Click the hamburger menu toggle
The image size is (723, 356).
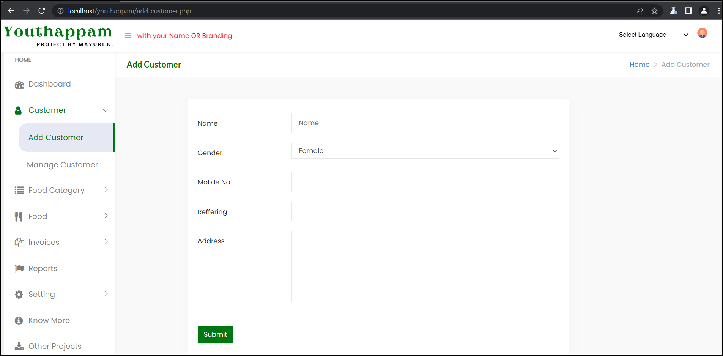tap(128, 35)
